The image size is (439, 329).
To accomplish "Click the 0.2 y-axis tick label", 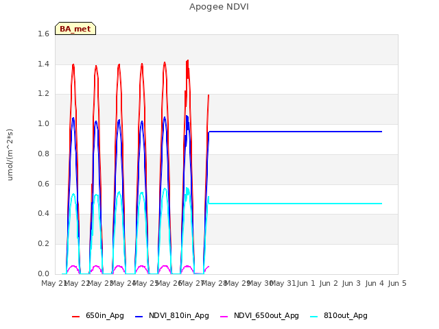I will [x=43, y=244].
